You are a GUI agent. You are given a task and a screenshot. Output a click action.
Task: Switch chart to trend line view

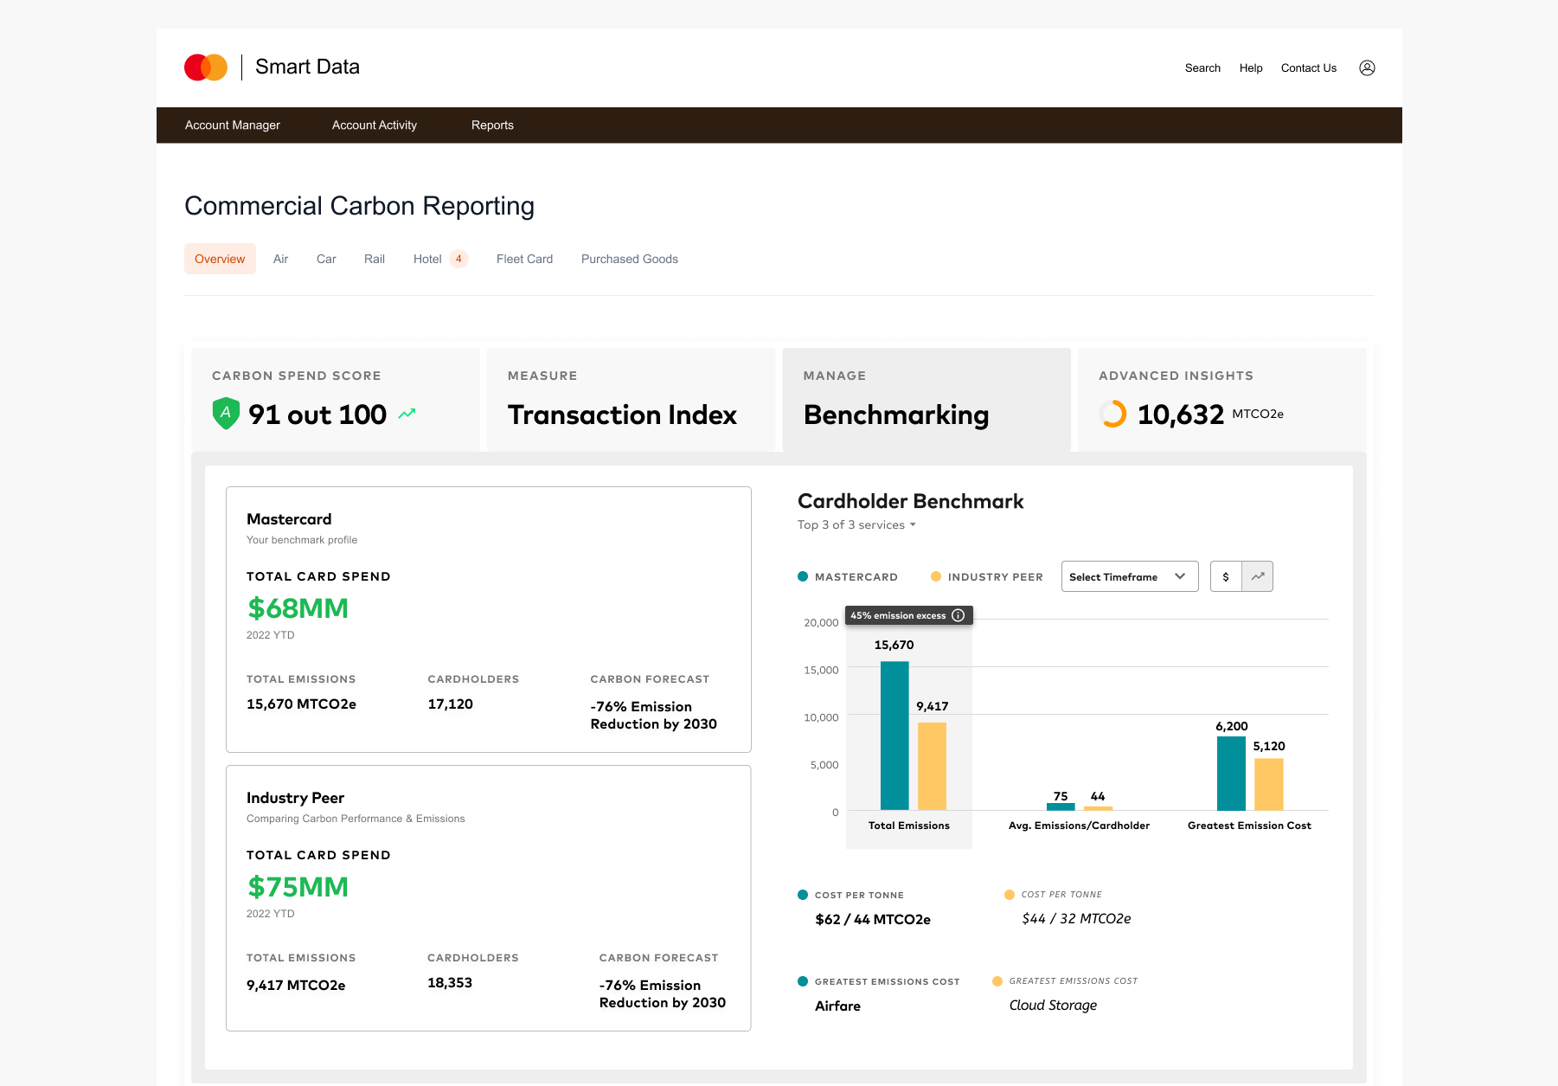(1258, 576)
